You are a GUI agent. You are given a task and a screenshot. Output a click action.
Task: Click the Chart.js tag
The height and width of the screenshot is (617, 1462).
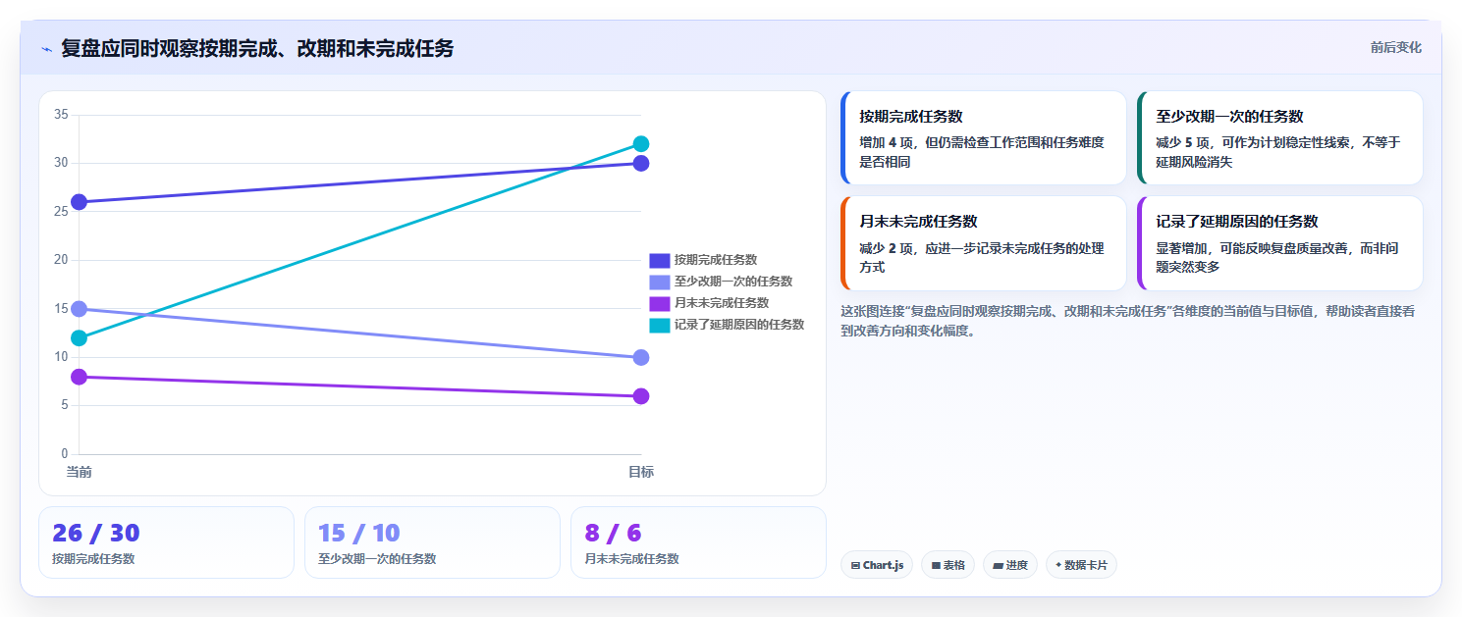pos(877,565)
